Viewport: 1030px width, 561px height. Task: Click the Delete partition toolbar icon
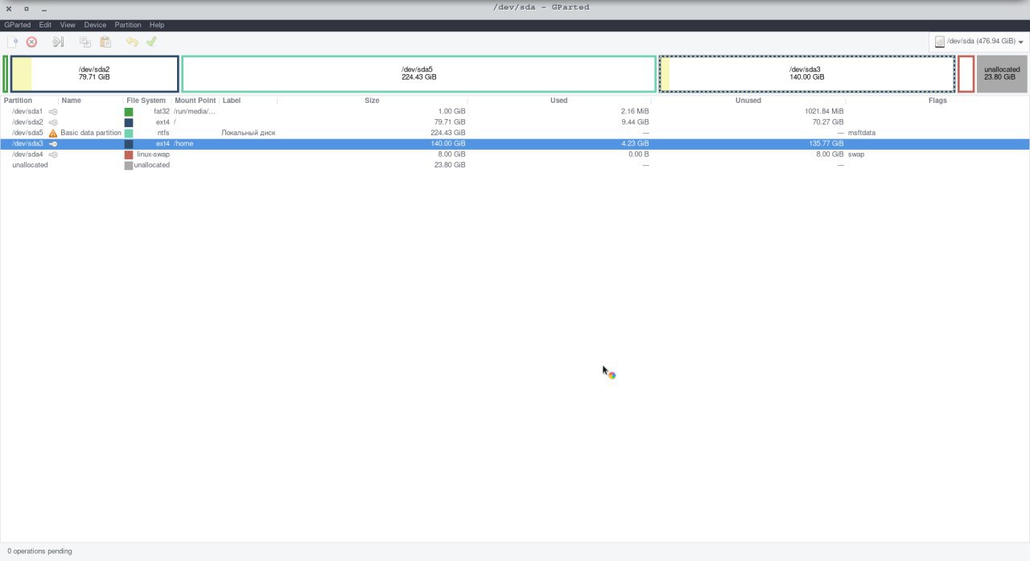(32, 42)
